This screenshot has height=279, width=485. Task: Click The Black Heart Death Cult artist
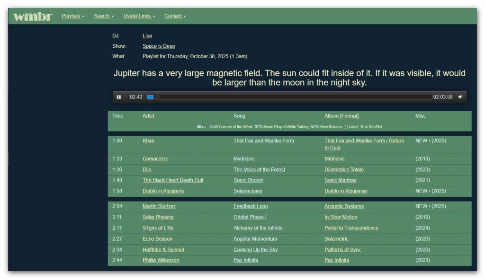pyautogui.click(x=173, y=180)
